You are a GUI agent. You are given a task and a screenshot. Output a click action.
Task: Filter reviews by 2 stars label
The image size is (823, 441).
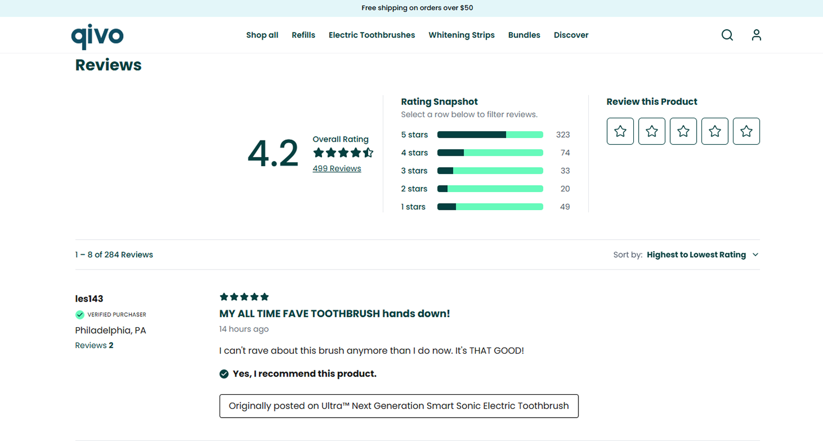click(x=414, y=189)
